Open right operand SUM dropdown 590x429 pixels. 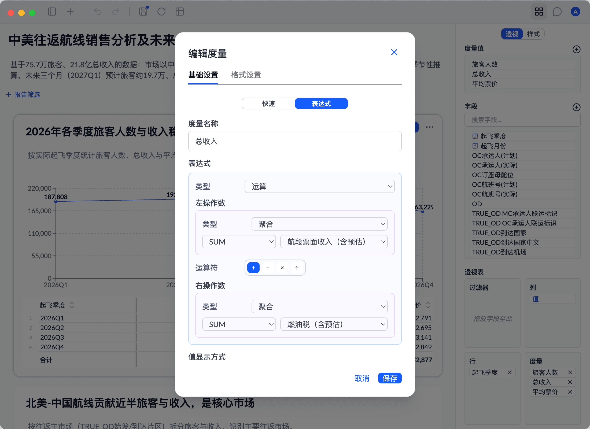click(x=239, y=324)
